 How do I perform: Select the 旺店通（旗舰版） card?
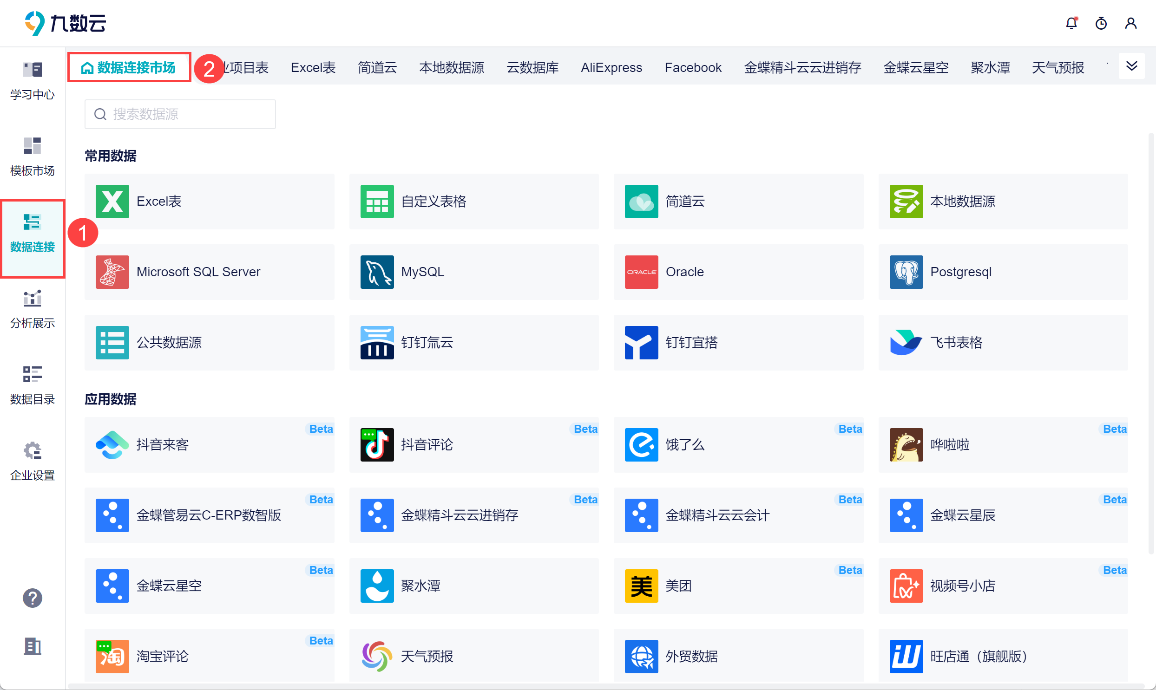point(1004,656)
